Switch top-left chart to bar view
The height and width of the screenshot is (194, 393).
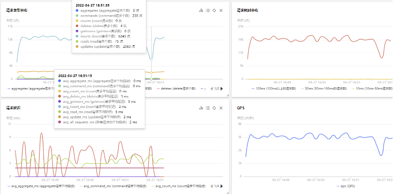pyautogui.click(x=201, y=10)
